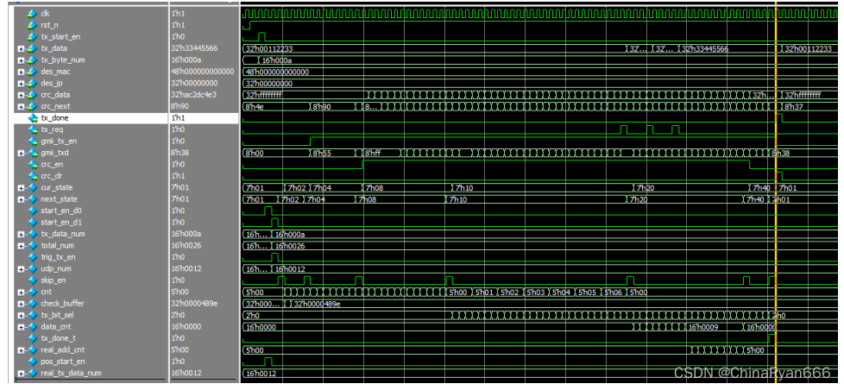Click the des_ip bus signal icon

(x=32, y=84)
